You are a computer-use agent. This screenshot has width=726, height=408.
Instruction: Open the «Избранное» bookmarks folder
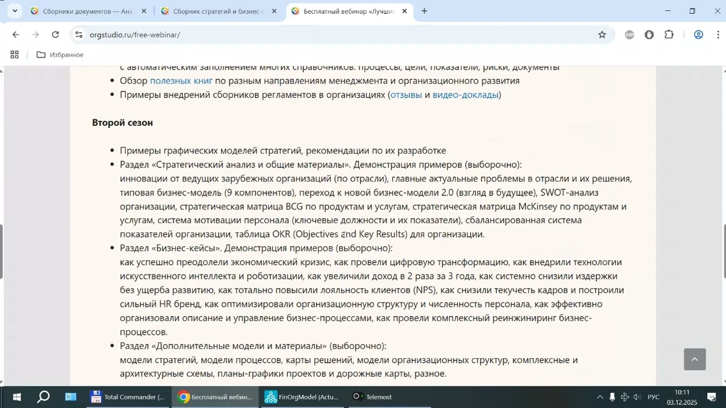[60, 55]
